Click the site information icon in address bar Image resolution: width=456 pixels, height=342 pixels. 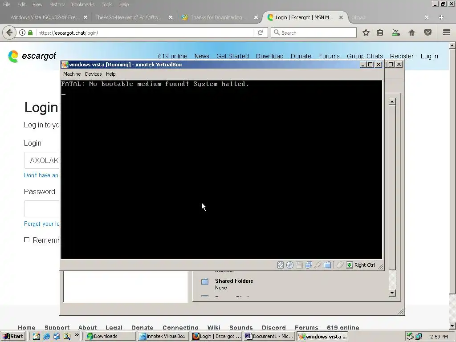coord(22,33)
